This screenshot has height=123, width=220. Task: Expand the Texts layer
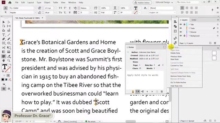click(x=189, y=28)
